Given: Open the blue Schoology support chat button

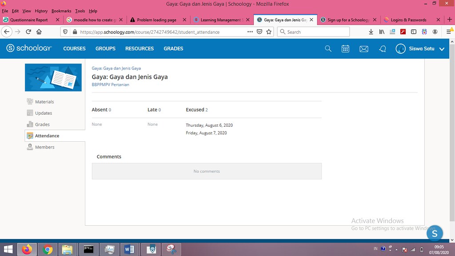Looking at the screenshot, I should [435, 233].
